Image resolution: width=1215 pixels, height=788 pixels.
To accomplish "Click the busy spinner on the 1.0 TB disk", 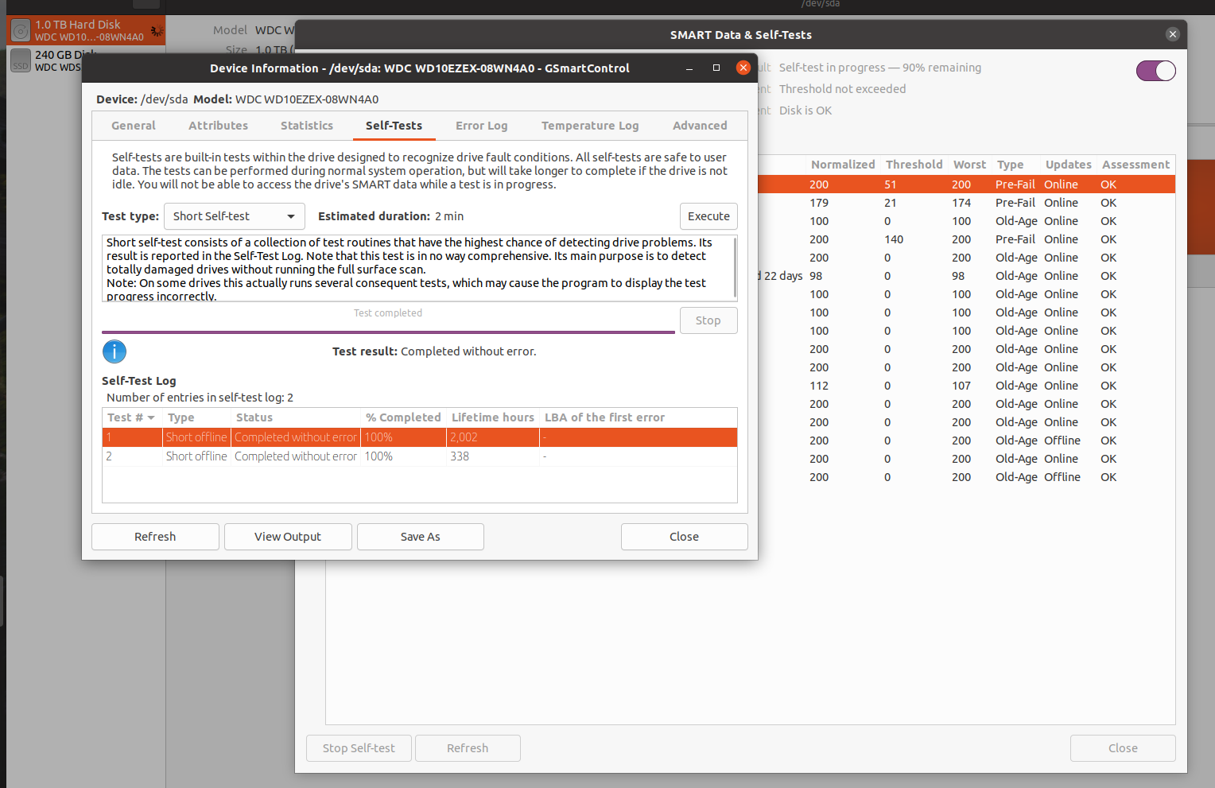I will coord(157,31).
